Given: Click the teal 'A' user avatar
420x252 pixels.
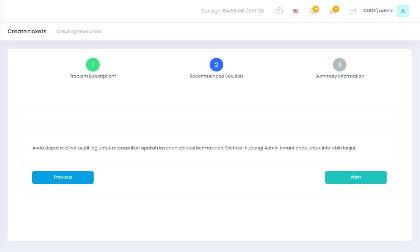Looking at the screenshot, I should [403, 11].
